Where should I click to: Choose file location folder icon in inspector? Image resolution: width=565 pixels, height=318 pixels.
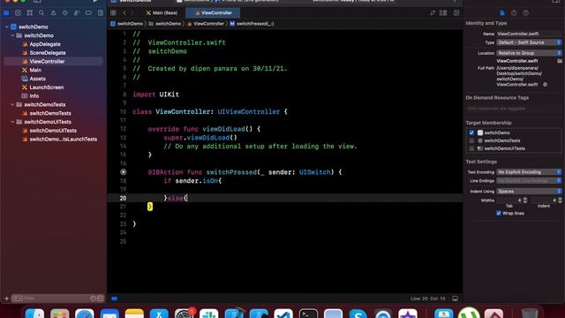point(560,61)
